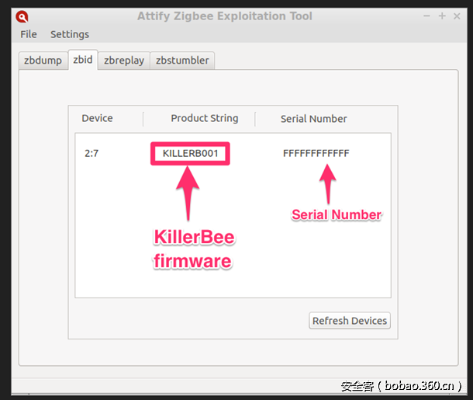
Task: Click the Attify app logo icon
Action: [22, 16]
